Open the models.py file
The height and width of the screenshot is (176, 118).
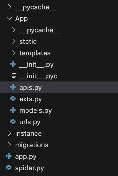click(x=36, y=110)
